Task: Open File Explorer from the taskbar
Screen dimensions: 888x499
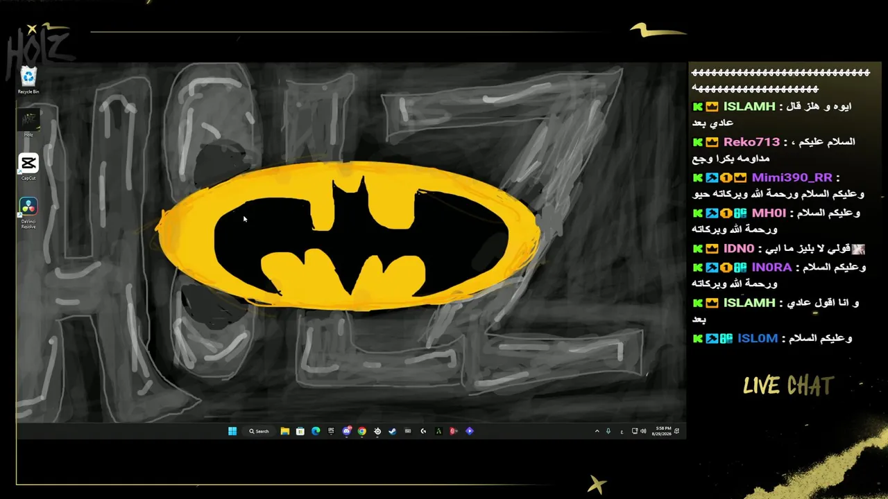Action: click(x=285, y=431)
